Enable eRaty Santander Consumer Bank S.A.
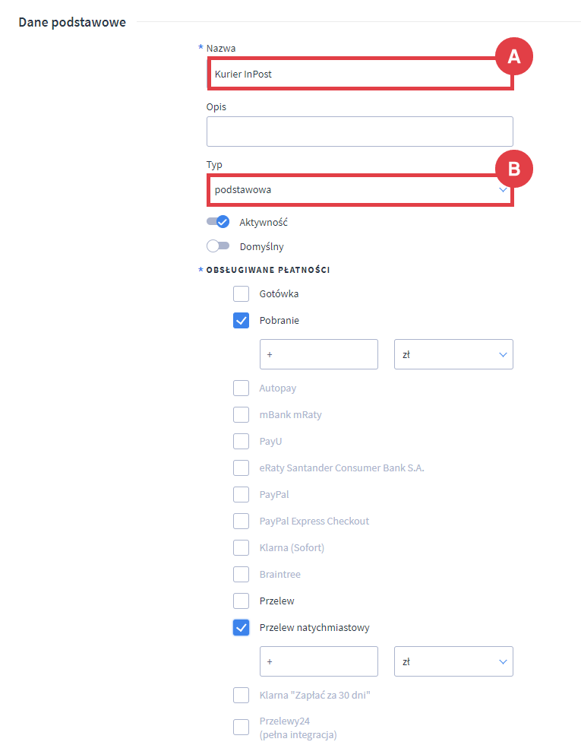Viewport: 581px width, 745px height. click(241, 468)
